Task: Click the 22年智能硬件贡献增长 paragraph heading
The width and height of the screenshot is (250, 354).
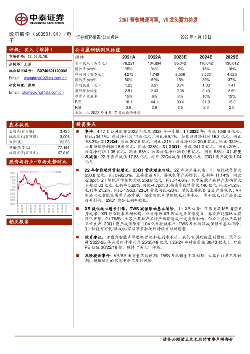Action: click(128, 170)
